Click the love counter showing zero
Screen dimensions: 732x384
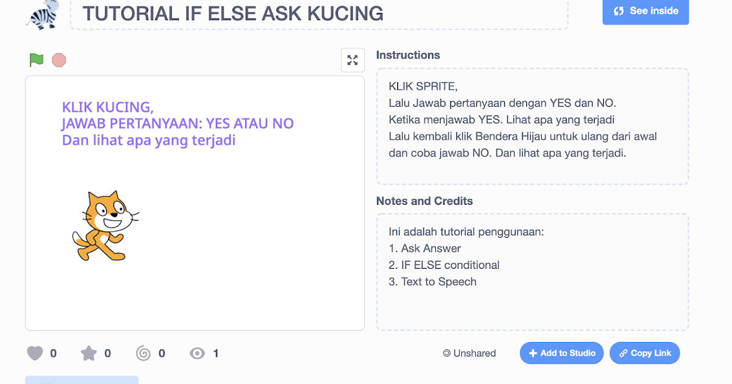[x=53, y=353]
